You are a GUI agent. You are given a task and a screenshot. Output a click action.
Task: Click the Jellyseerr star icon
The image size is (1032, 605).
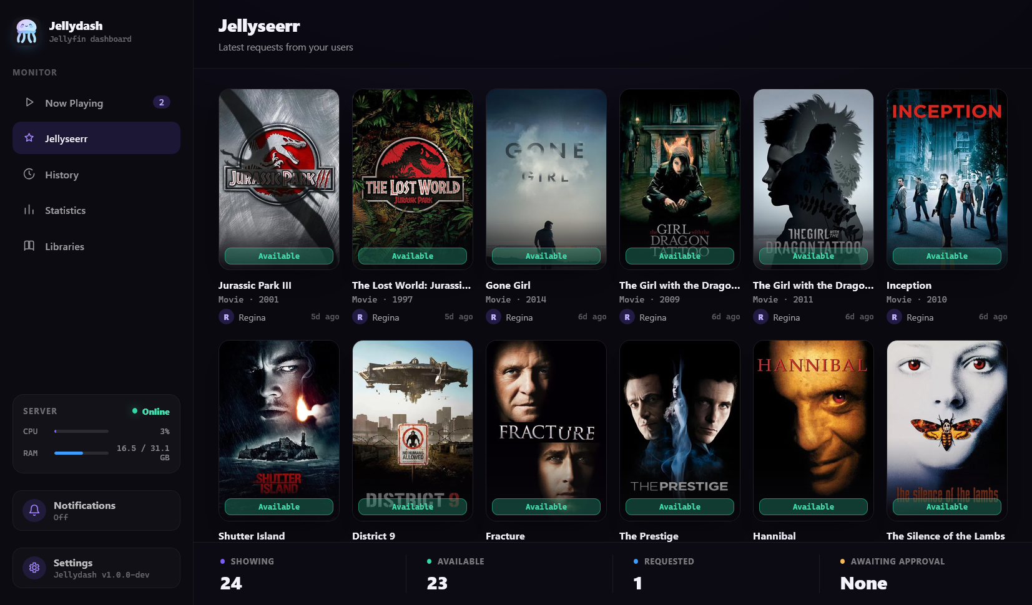click(29, 138)
